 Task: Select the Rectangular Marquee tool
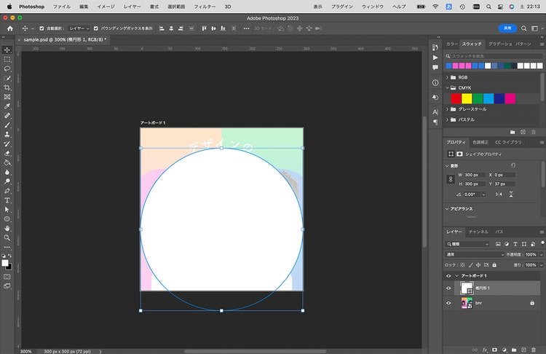(x=7, y=60)
